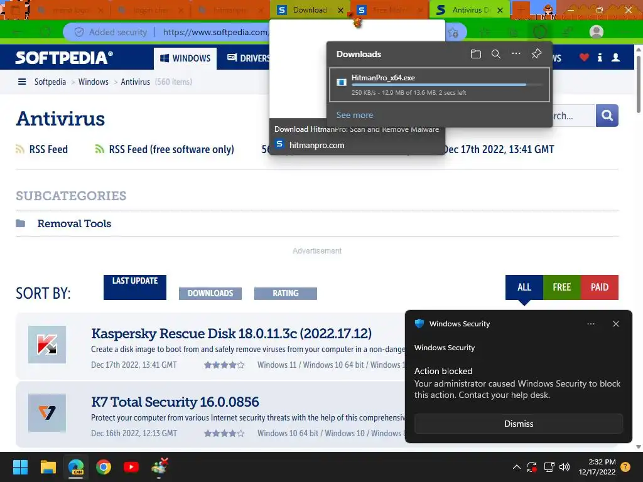This screenshot has height=482, width=643.
Task: Click the page vertical scrollbar
Action: [x=639, y=84]
